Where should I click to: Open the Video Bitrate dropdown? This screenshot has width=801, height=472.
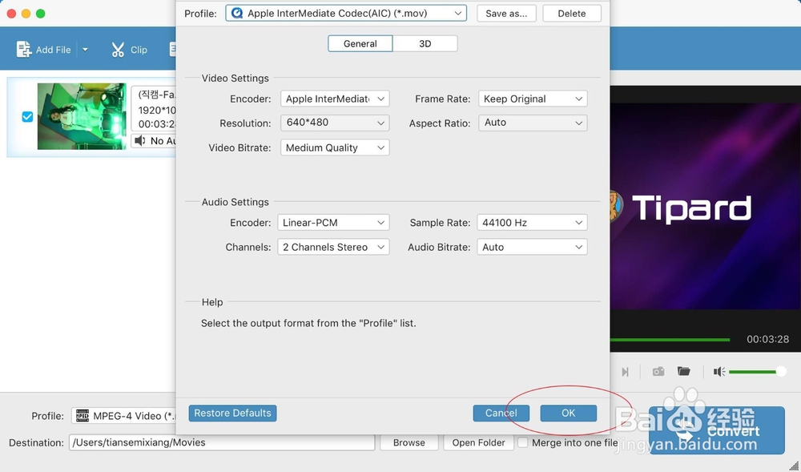[x=335, y=147]
